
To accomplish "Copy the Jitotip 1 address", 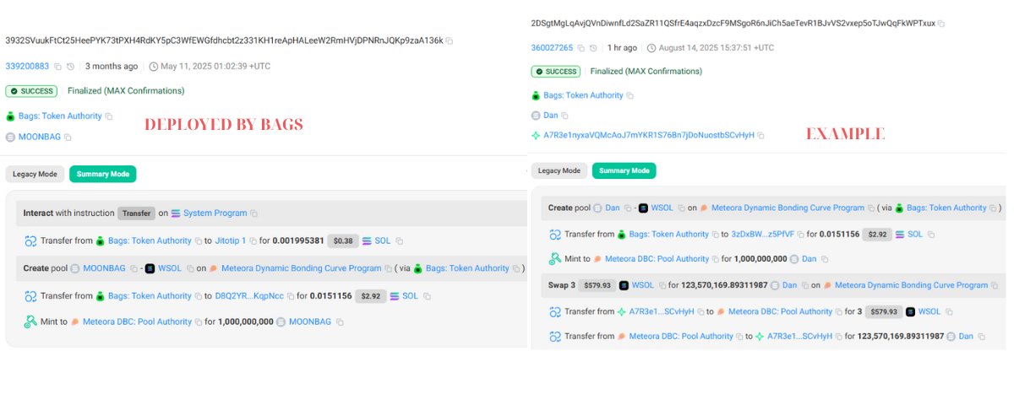I will click(x=253, y=240).
